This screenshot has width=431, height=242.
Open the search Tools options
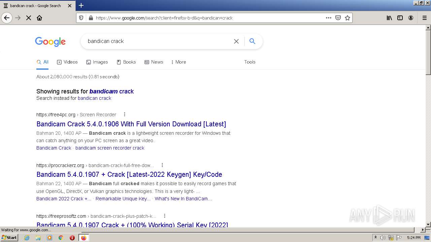(x=250, y=62)
